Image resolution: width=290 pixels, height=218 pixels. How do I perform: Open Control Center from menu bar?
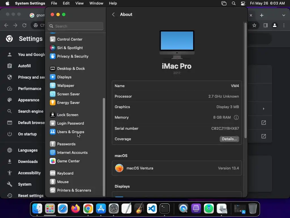(x=243, y=3)
